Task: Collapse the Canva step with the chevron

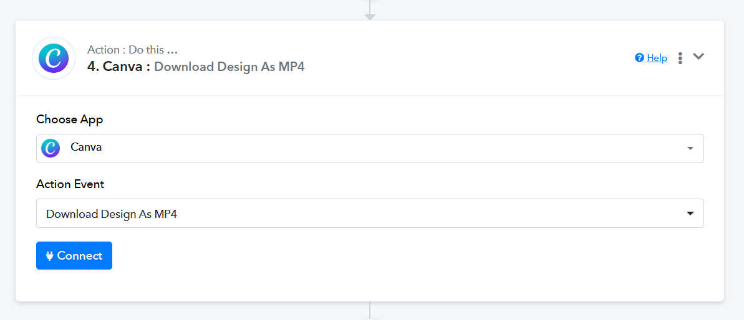Action: (x=698, y=56)
